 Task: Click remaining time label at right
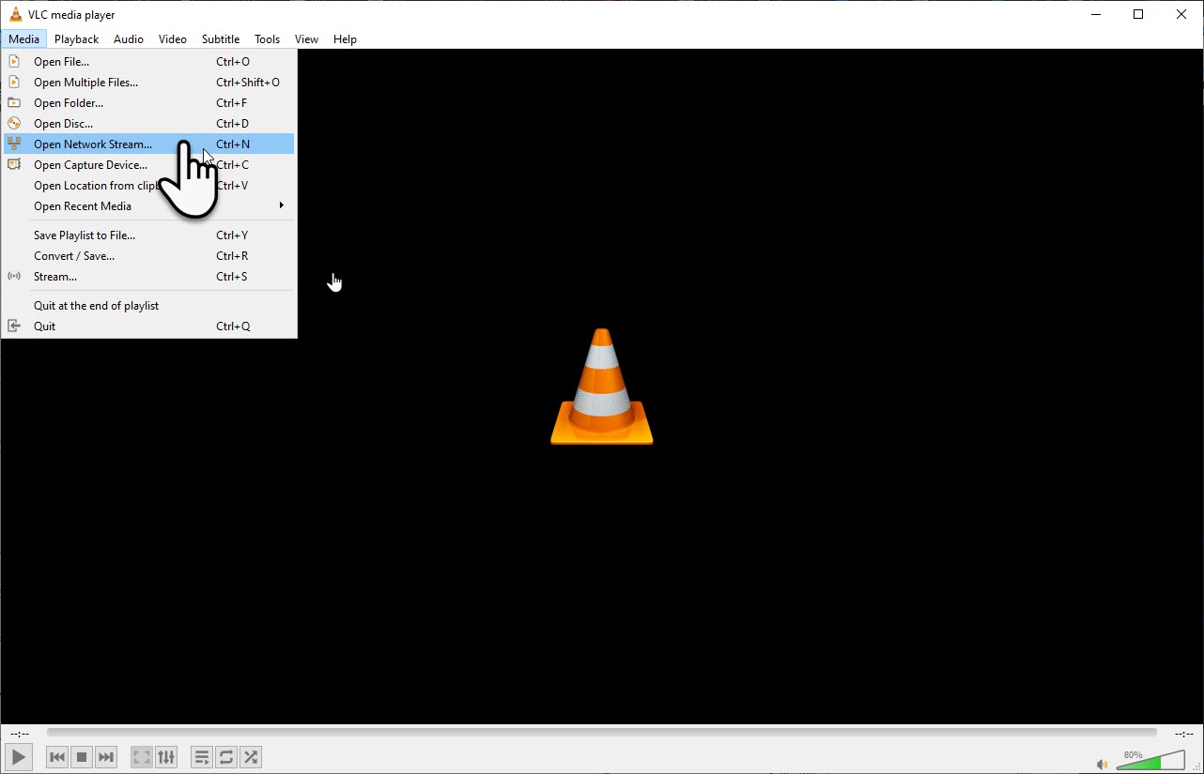1183,734
